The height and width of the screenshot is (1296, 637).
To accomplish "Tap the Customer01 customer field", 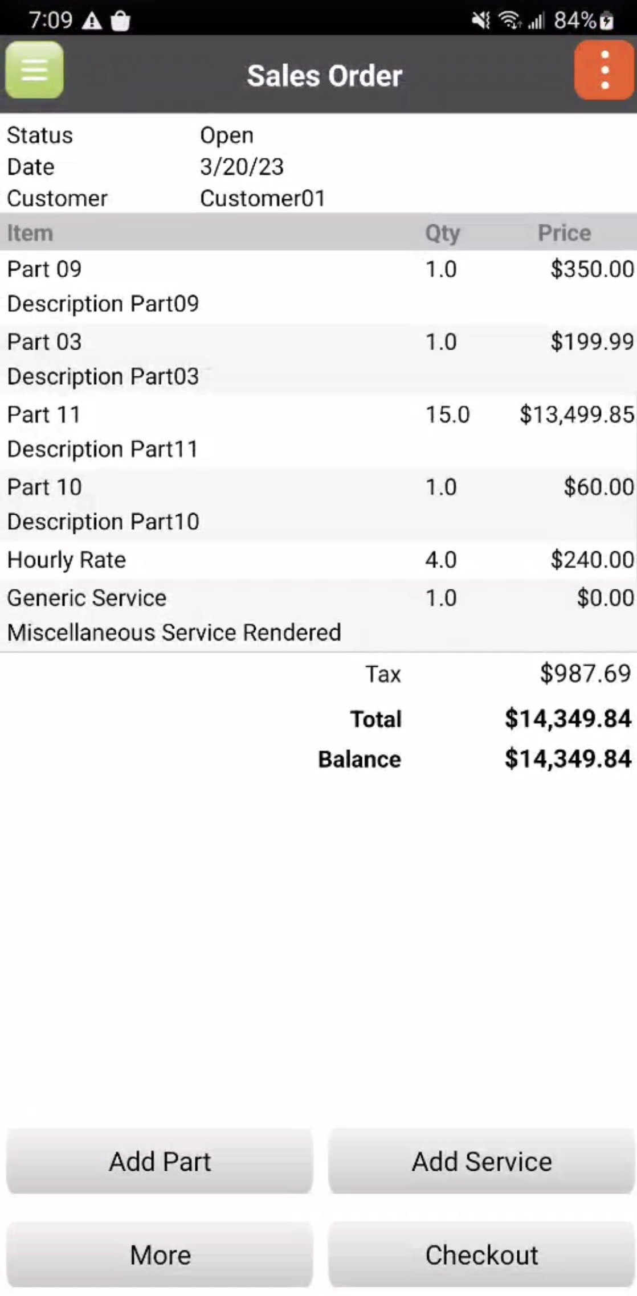I will [x=263, y=198].
